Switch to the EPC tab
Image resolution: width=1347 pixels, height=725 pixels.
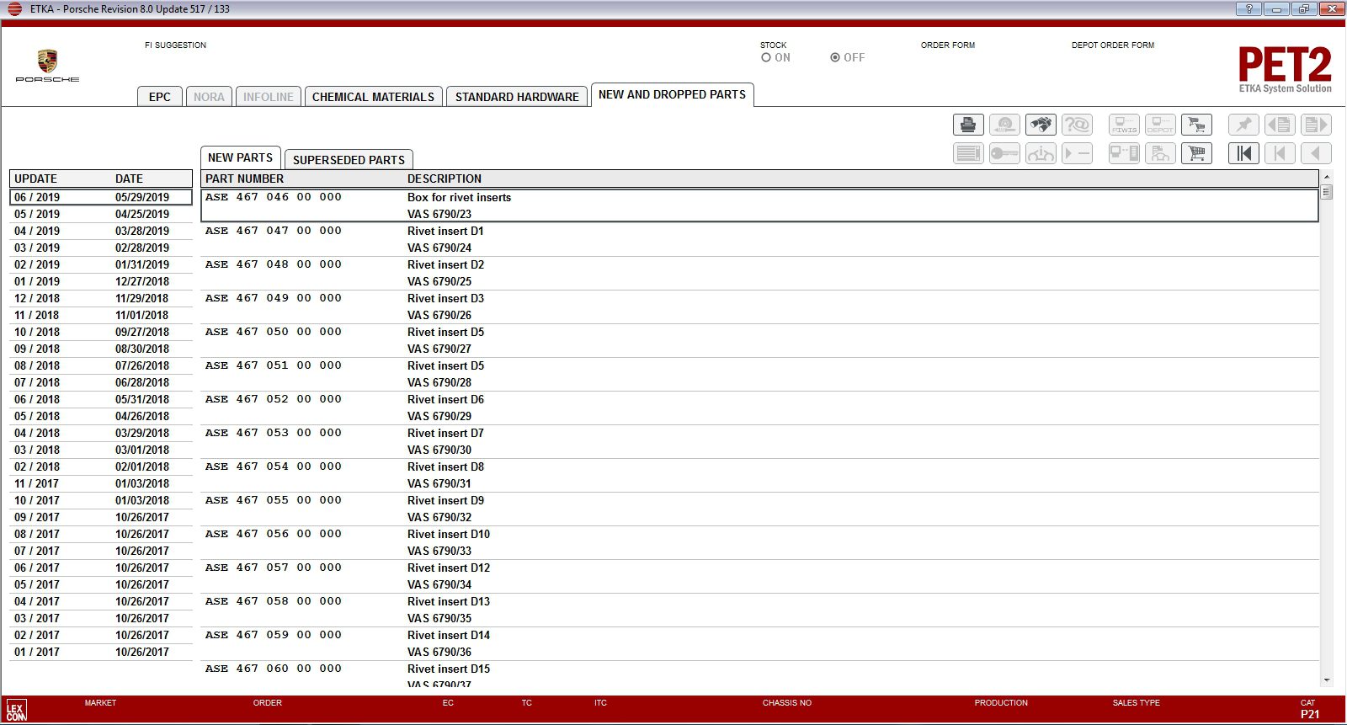tap(160, 97)
